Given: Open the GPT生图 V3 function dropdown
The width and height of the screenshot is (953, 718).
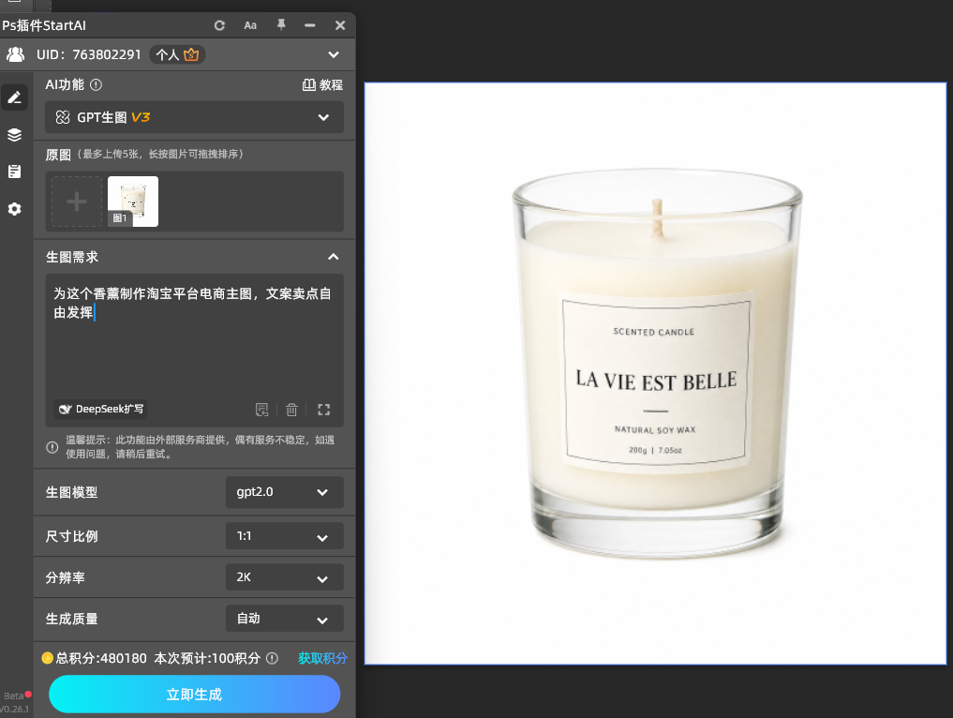Looking at the screenshot, I should coord(195,117).
